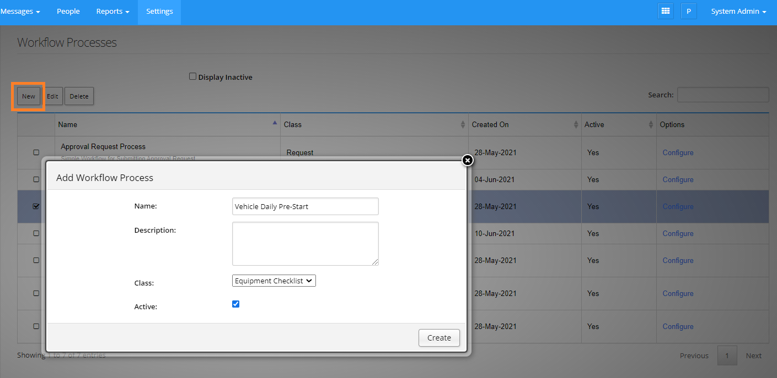Click into the Description text area
This screenshot has width=777, height=378.
tap(305, 244)
